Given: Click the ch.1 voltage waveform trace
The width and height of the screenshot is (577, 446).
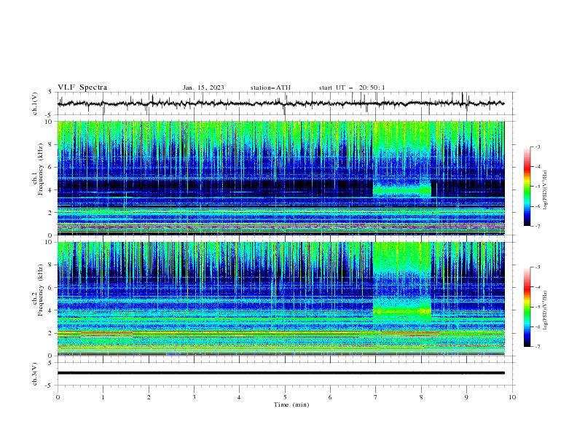Looking at the screenshot, I should coord(280,103).
